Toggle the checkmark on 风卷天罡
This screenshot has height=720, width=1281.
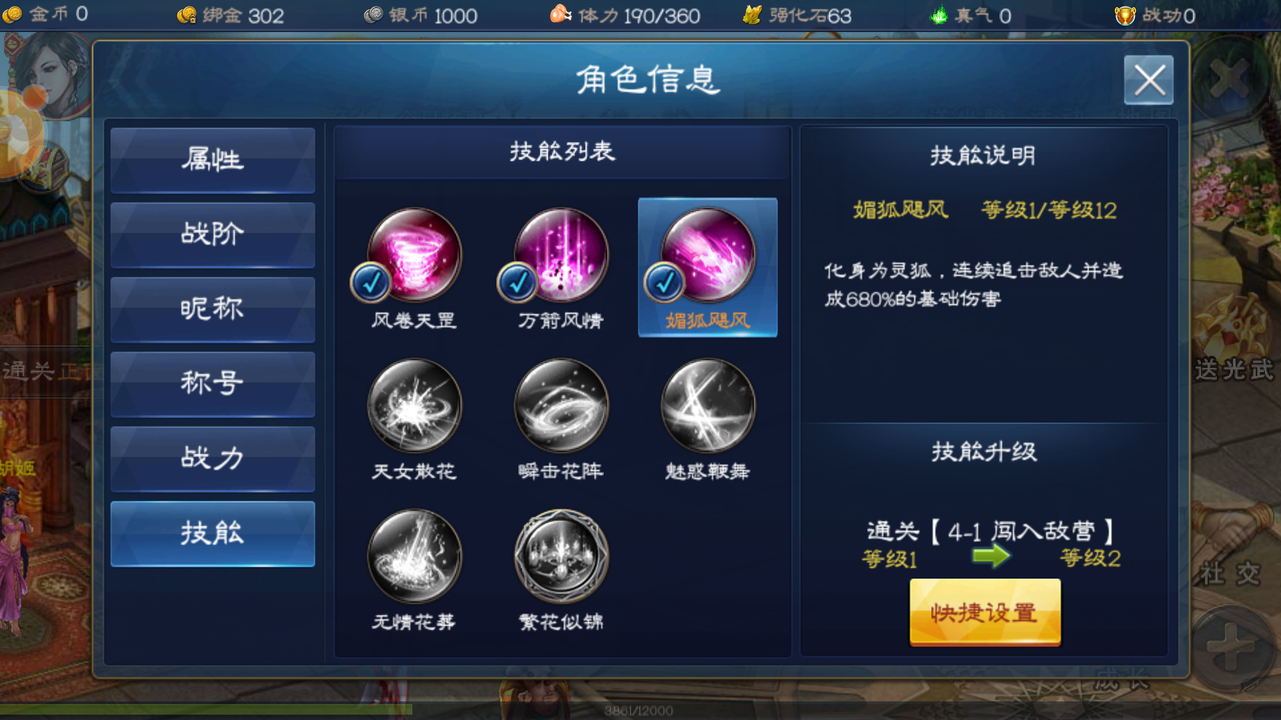[371, 283]
